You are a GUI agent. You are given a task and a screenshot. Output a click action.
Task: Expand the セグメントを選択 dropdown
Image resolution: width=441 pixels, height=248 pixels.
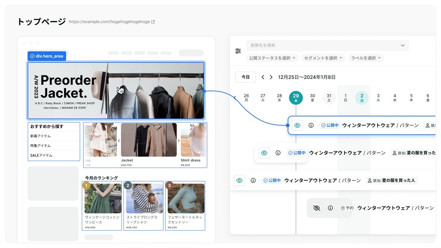(323, 58)
